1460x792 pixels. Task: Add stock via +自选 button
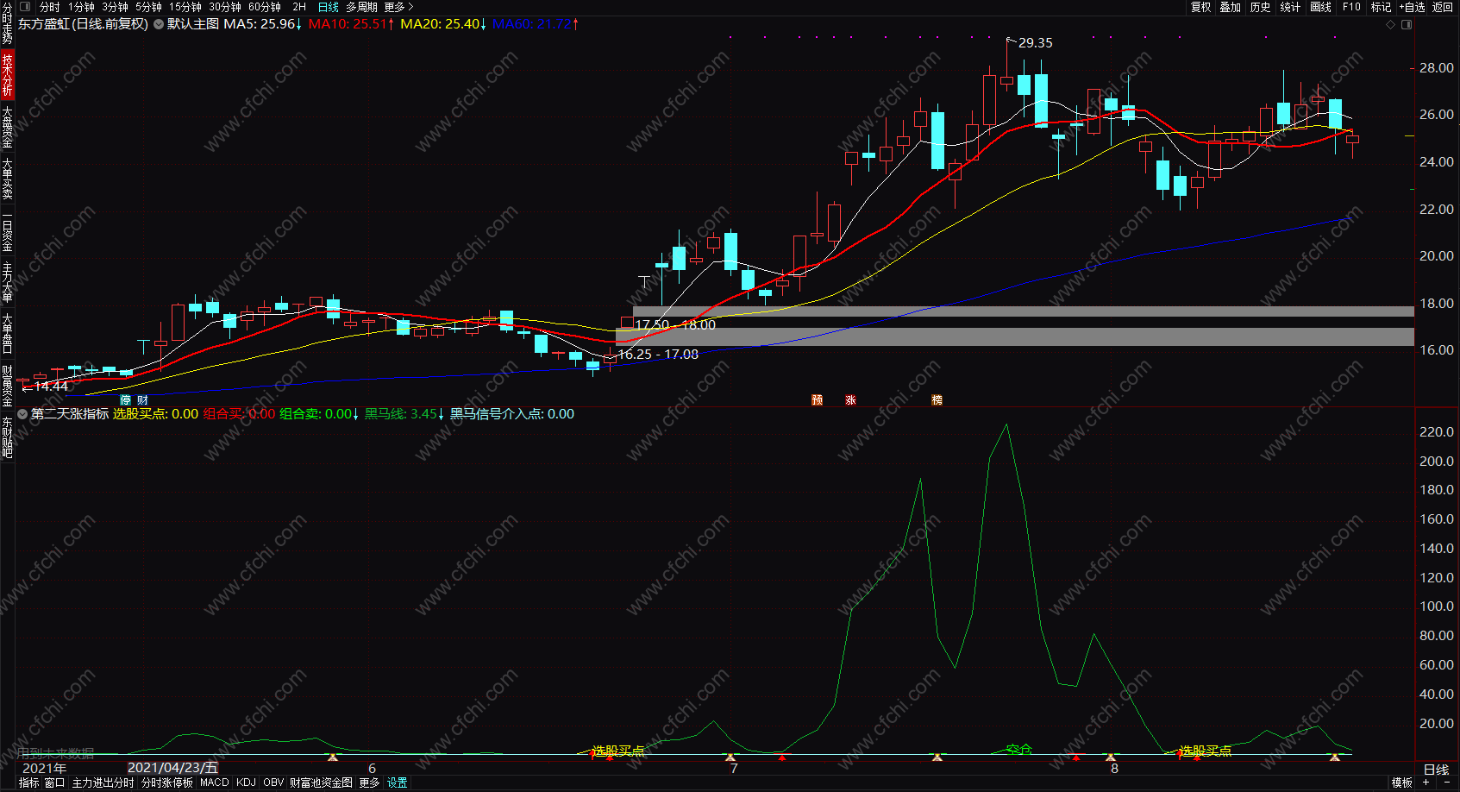click(1412, 7)
